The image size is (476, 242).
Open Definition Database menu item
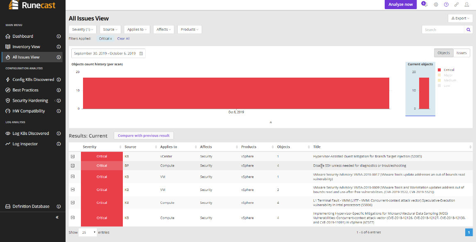(31, 206)
